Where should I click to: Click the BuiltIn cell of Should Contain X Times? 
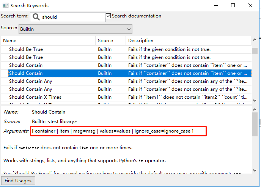(105, 97)
